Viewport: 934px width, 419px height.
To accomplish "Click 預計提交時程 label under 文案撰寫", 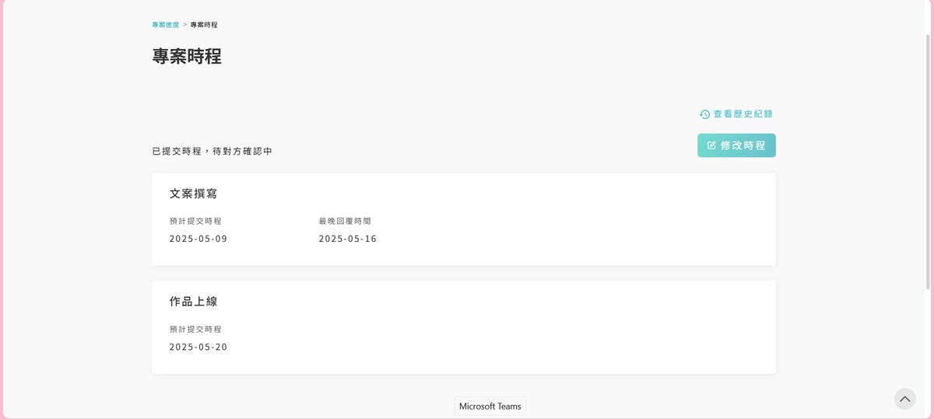I will coord(195,221).
